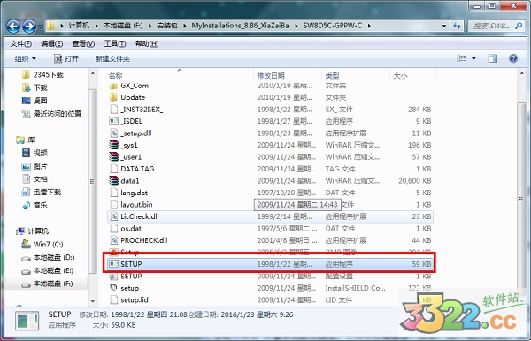
Task: Open the view options dropdown arrow
Action: click(x=473, y=58)
